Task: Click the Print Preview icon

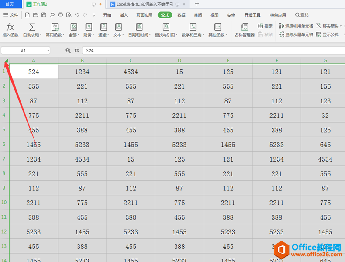Action: [x=69, y=15]
